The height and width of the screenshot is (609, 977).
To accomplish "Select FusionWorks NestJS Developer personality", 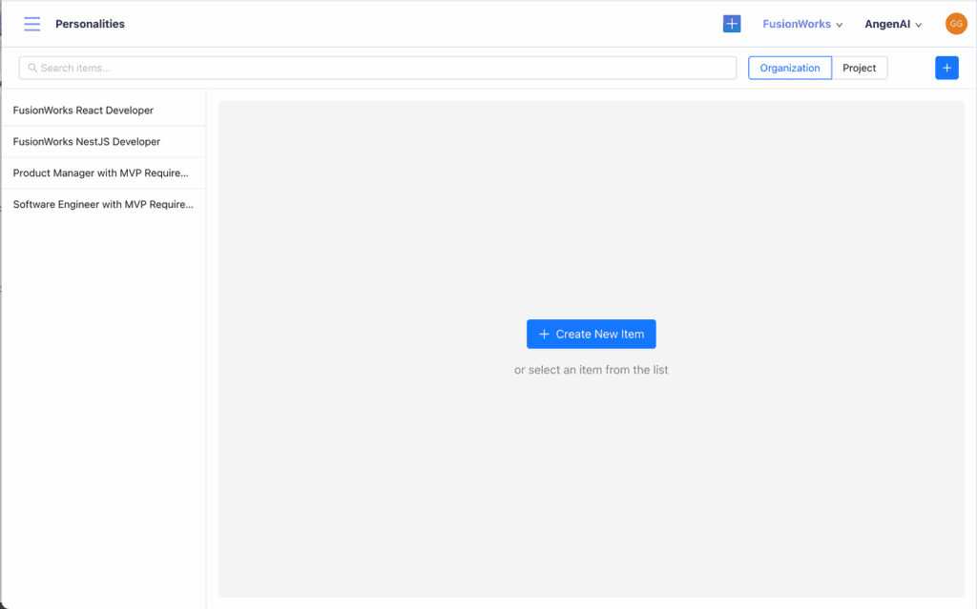I will pos(87,142).
